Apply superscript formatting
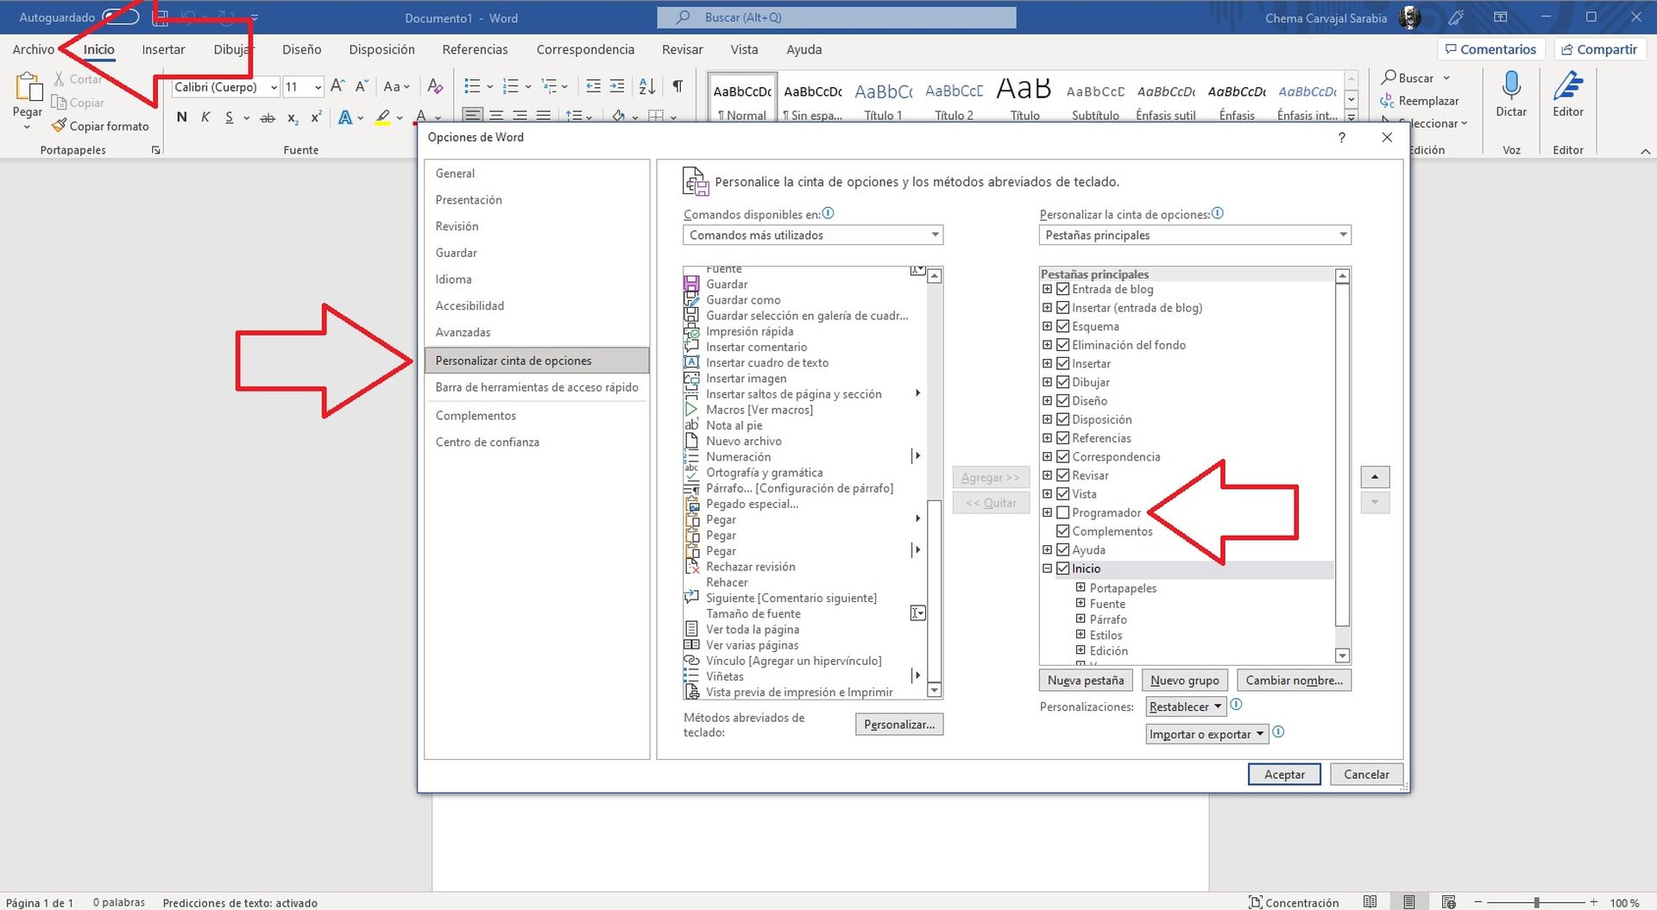 pos(314,117)
